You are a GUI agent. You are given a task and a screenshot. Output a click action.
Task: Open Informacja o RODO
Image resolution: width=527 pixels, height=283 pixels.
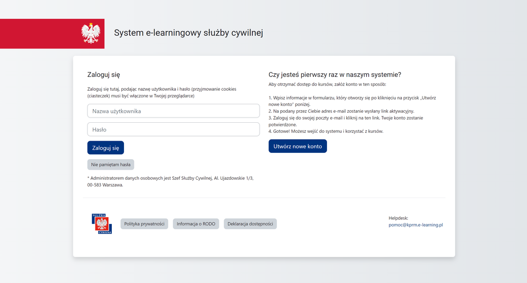tap(196, 224)
